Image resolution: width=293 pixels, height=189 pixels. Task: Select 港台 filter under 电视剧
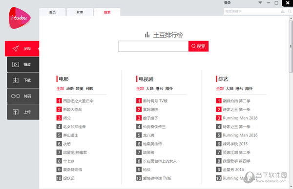(159, 89)
